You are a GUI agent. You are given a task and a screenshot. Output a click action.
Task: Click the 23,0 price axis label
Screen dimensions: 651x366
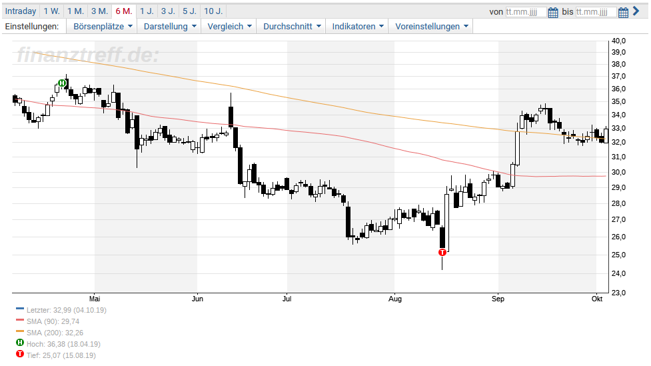[618, 293]
